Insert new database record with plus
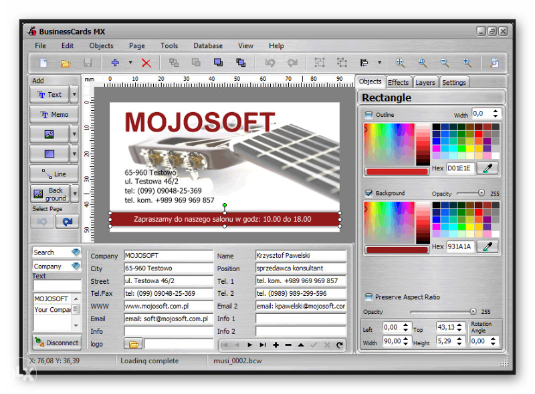The width and height of the screenshot is (535, 394). coord(276,345)
